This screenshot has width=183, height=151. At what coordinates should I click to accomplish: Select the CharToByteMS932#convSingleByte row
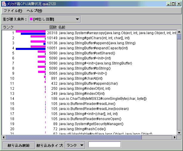point(89,98)
